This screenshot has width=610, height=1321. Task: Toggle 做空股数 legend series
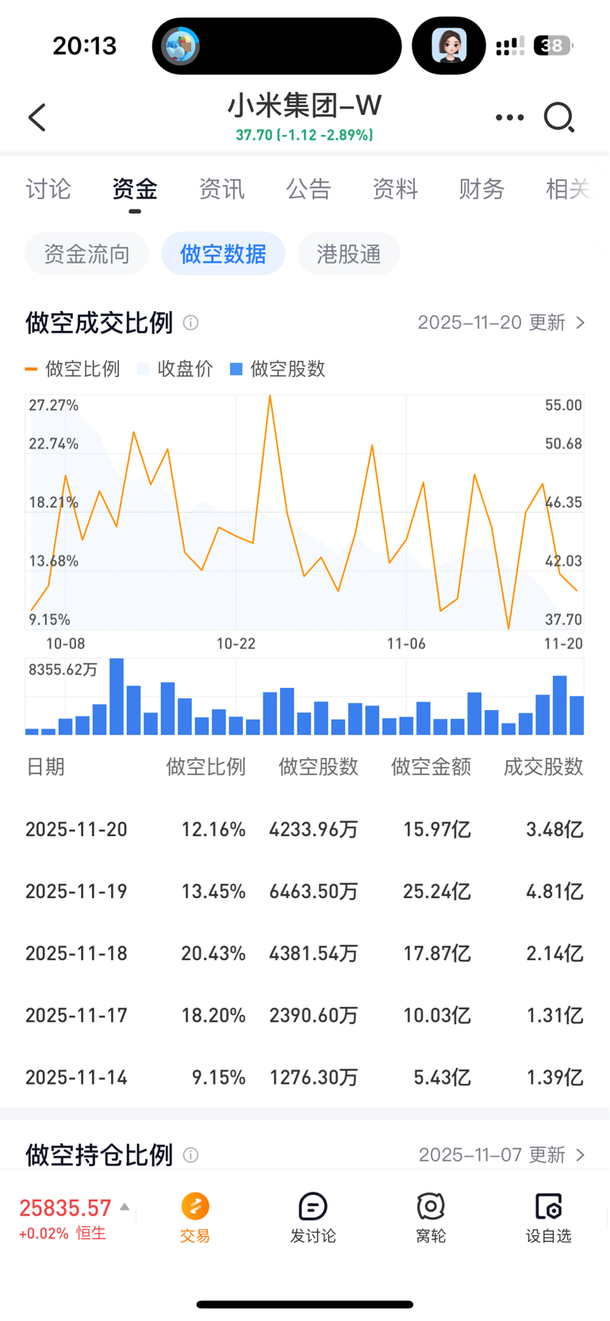pyautogui.click(x=278, y=369)
